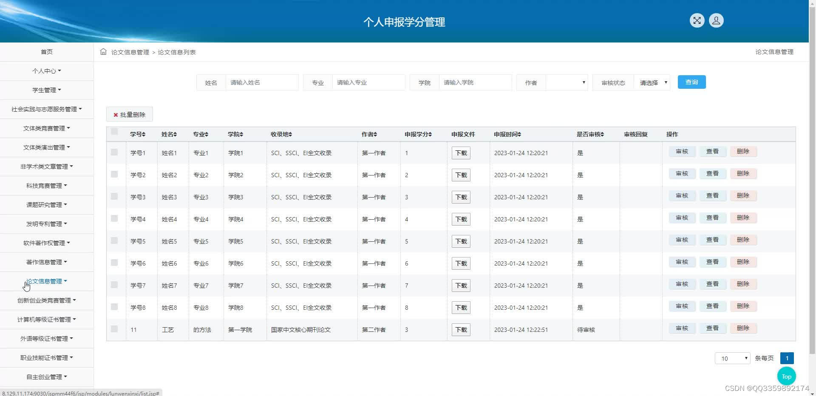Open 著作信息管理 sidebar menu item

tap(47, 262)
